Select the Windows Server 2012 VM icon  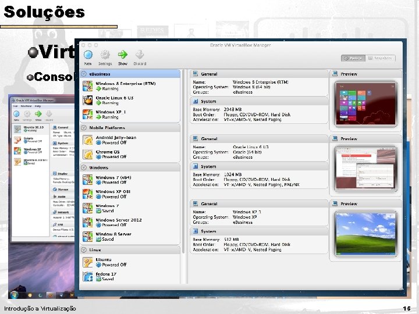pos(88,222)
